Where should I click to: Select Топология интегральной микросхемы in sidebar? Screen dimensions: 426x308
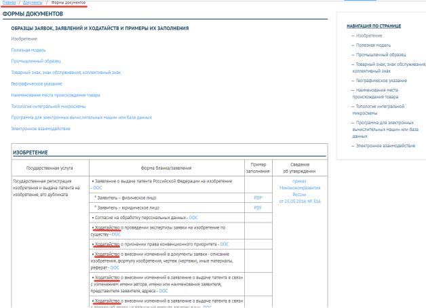pyautogui.click(x=379, y=109)
